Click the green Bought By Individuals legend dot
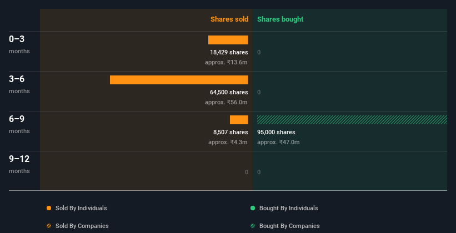456x233 pixels. [253, 208]
